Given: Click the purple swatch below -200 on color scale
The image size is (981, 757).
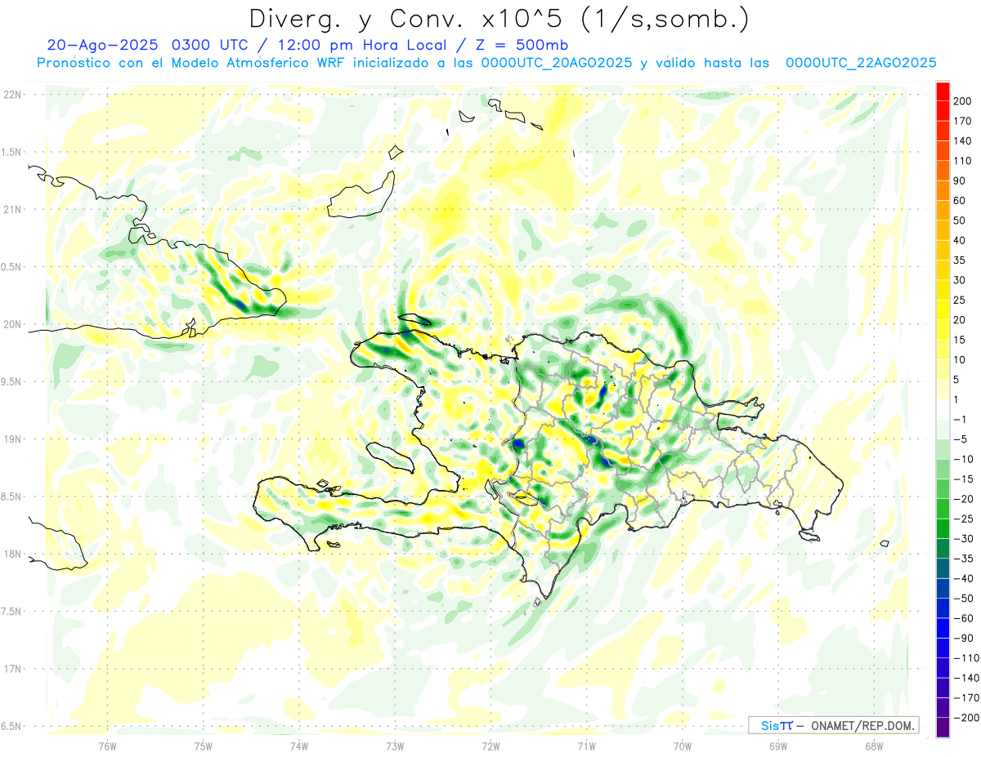Looking at the screenshot, I should click(x=943, y=727).
